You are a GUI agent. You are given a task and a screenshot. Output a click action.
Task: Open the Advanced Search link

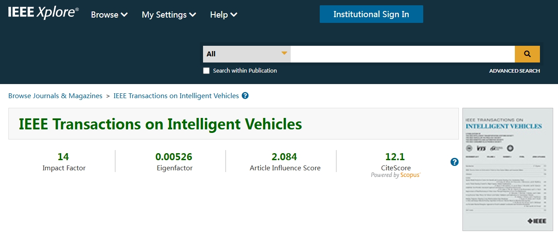click(514, 71)
